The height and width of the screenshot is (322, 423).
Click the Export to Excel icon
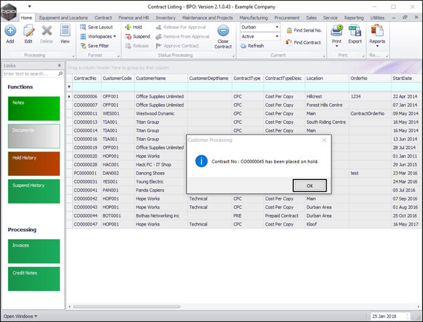click(355, 30)
